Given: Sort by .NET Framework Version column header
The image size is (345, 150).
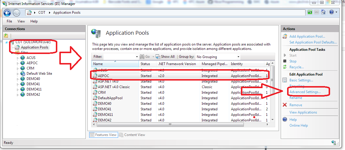Looking at the screenshot, I should [x=178, y=64].
